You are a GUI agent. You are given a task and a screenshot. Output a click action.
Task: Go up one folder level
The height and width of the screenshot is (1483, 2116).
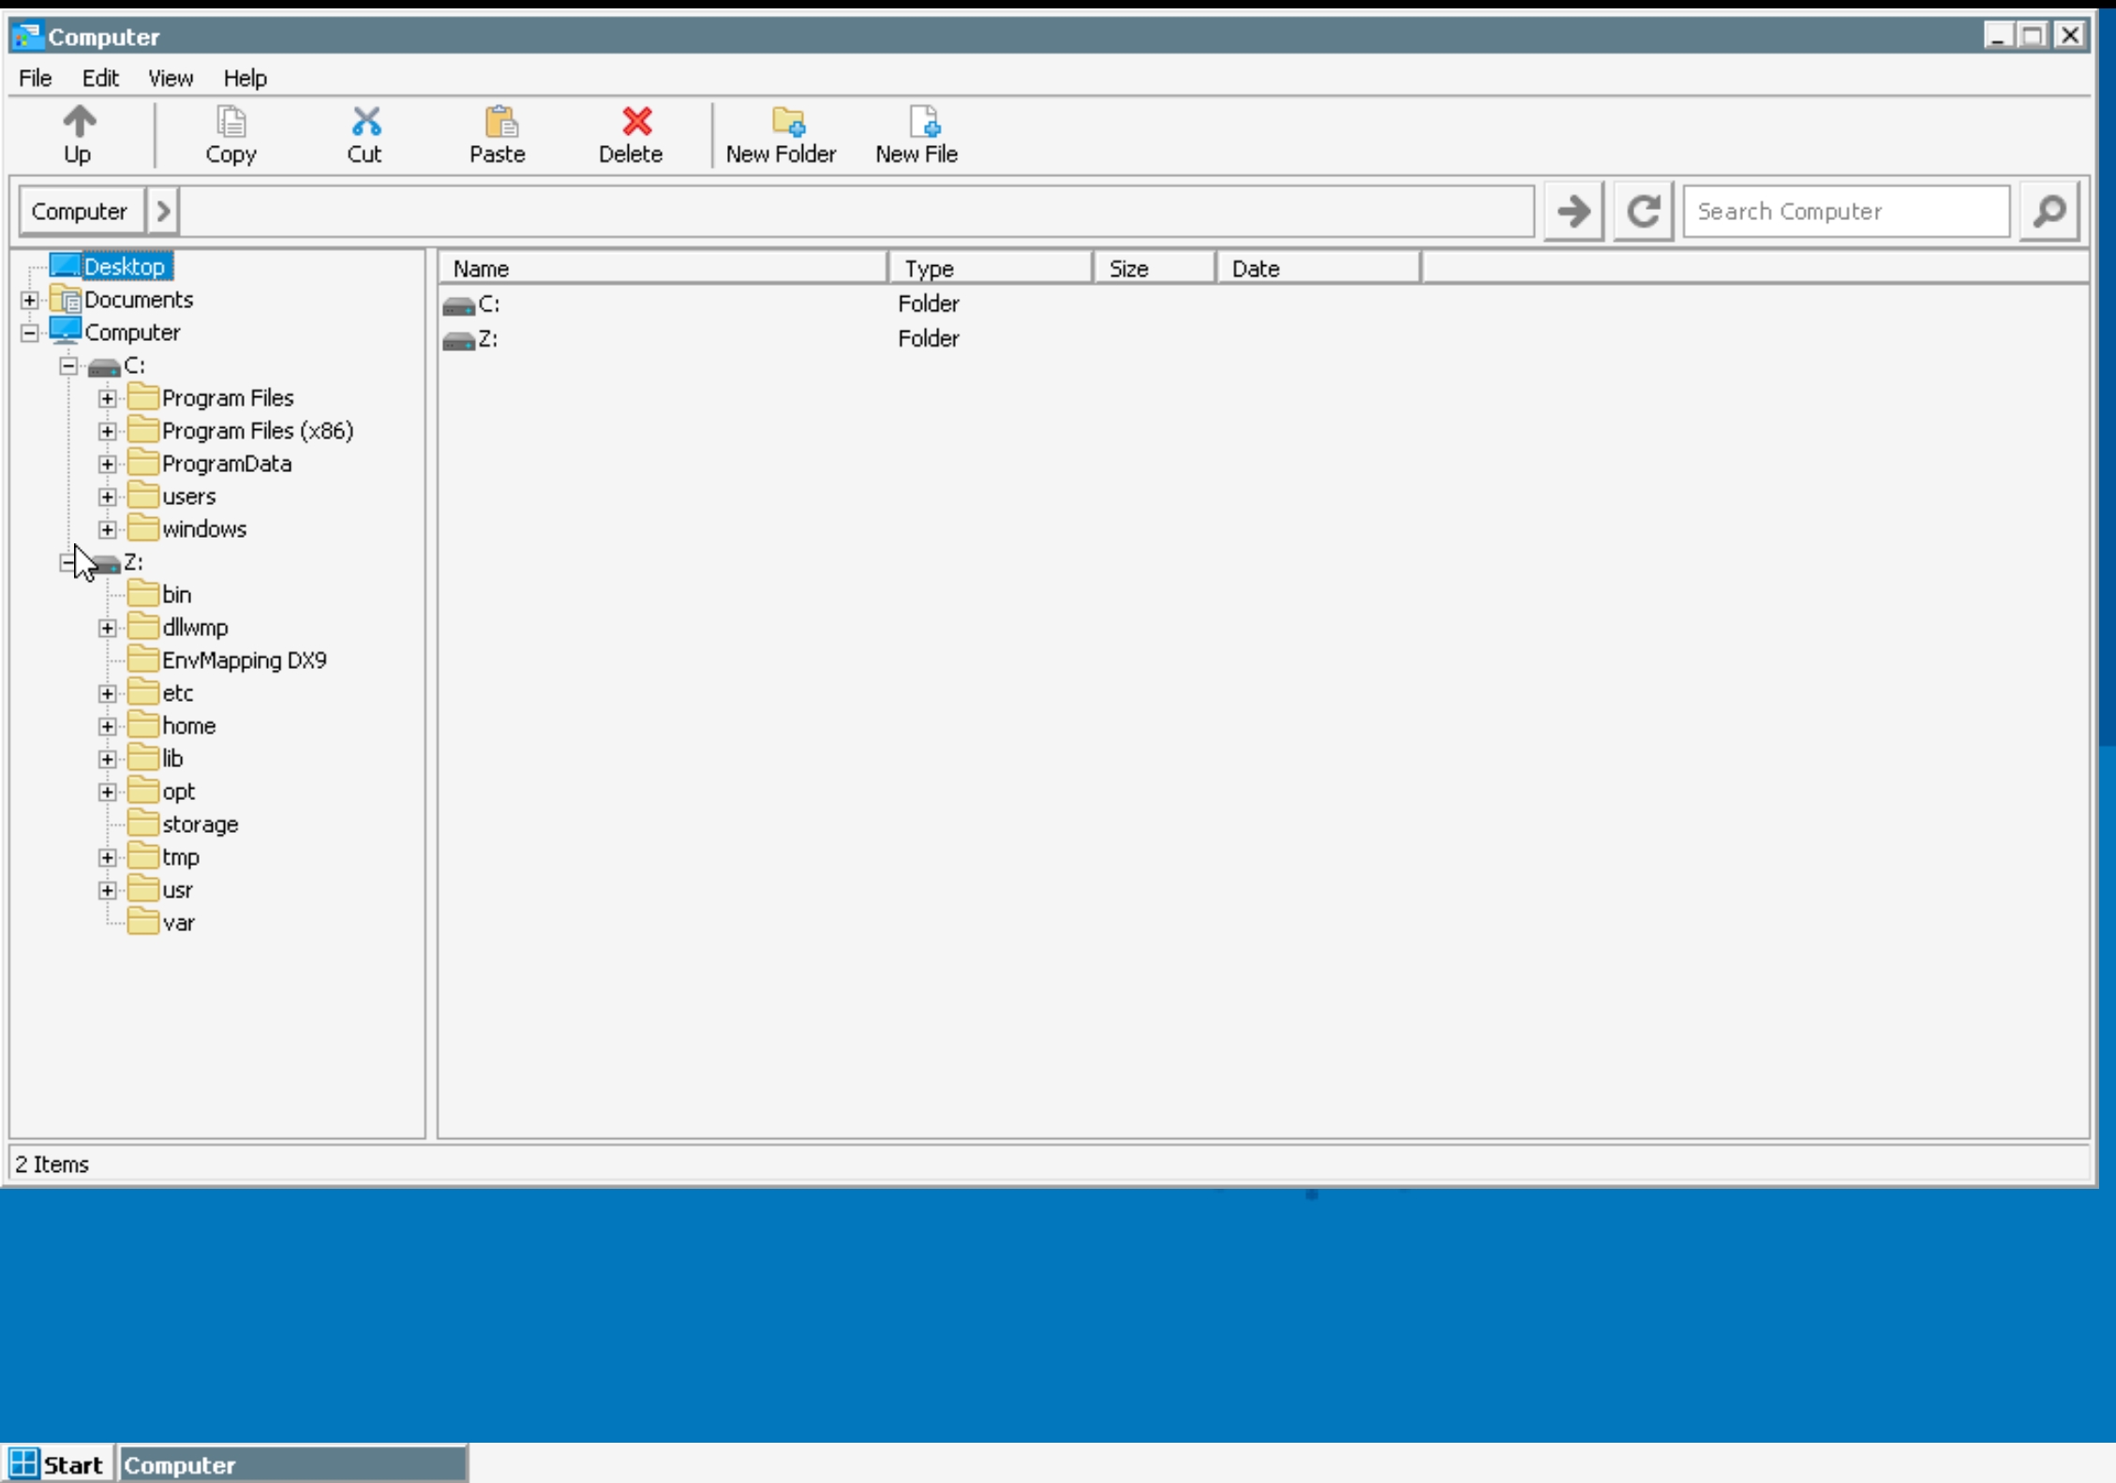pyautogui.click(x=79, y=134)
